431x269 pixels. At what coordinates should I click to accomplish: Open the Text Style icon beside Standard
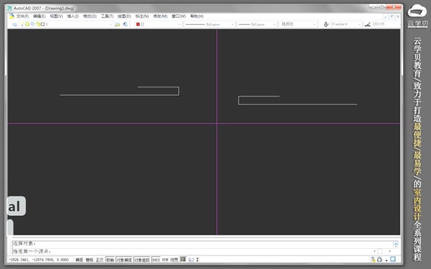click(326, 25)
